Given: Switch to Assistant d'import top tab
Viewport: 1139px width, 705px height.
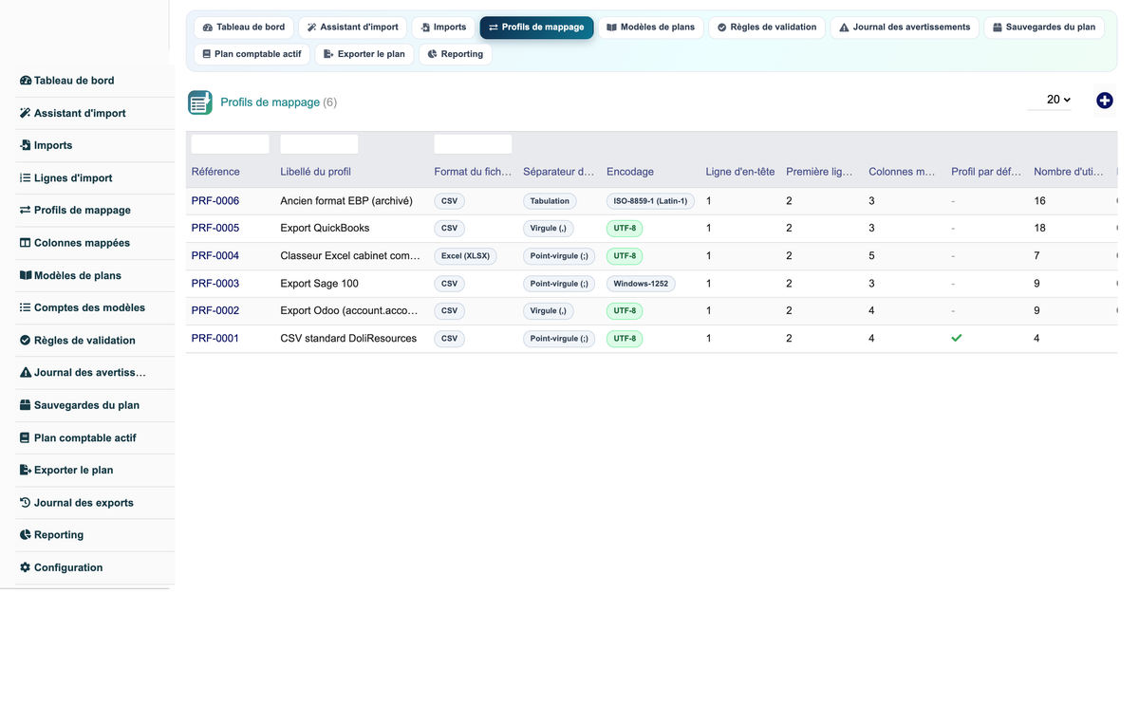Looking at the screenshot, I should 353,28.
